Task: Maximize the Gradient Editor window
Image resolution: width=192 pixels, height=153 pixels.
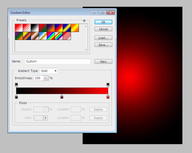Action: [102, 13]
